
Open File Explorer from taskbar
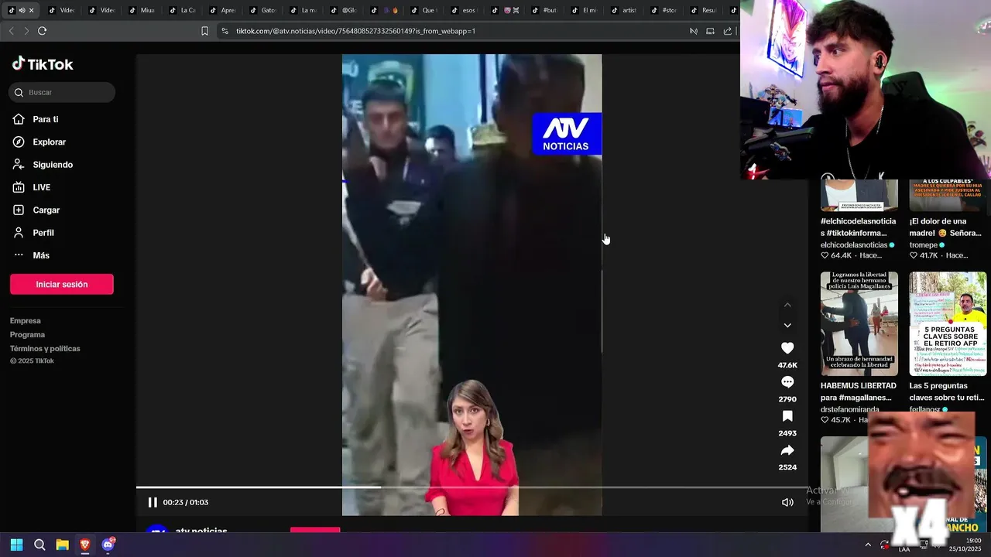(63, 545)
